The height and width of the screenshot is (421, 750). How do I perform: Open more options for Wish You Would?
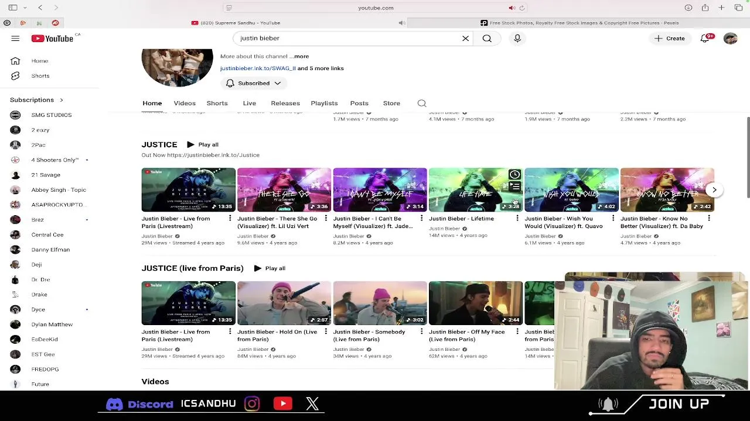click(613, 219)
